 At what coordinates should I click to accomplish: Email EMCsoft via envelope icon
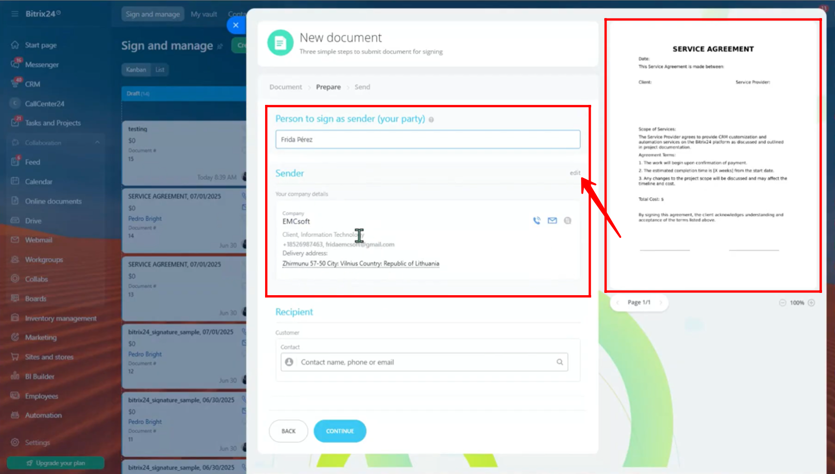(552, 221)
